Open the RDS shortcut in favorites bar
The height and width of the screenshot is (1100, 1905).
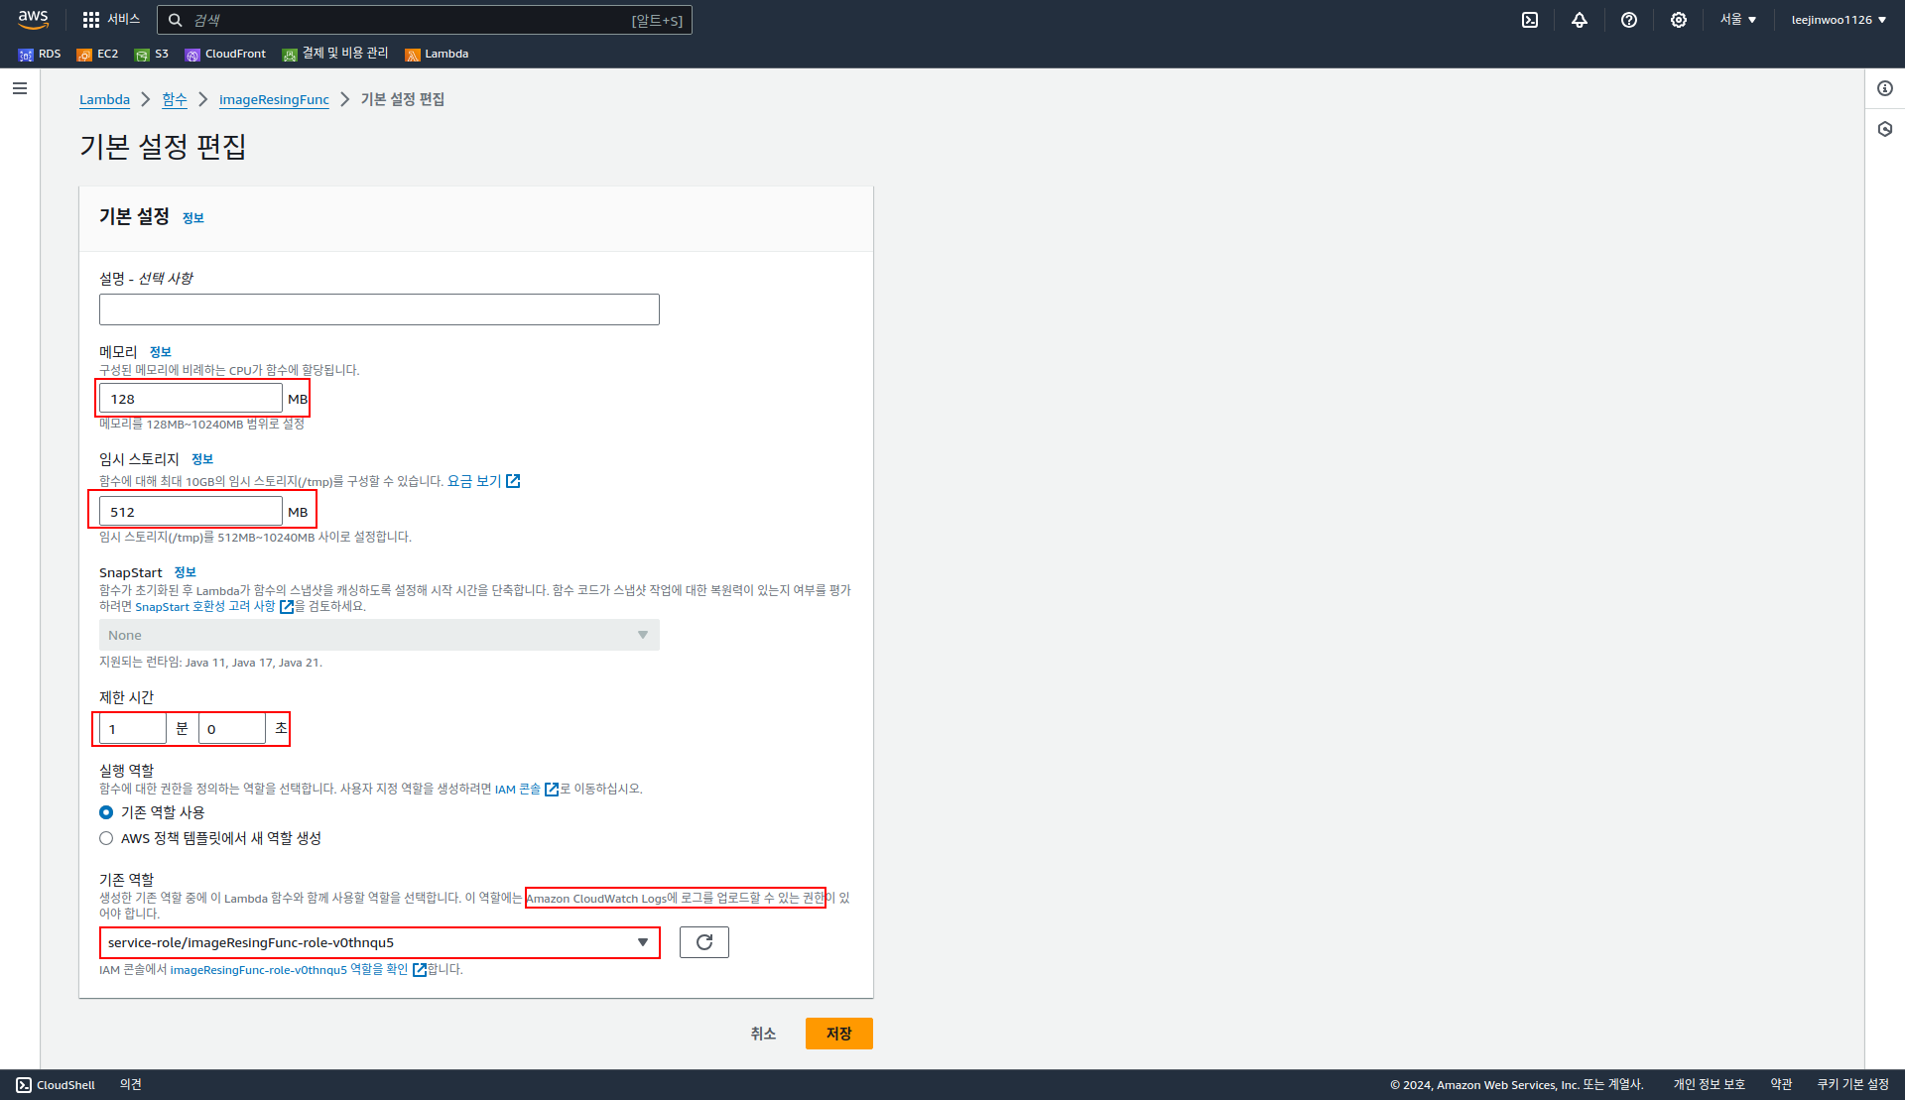point(40,54)
